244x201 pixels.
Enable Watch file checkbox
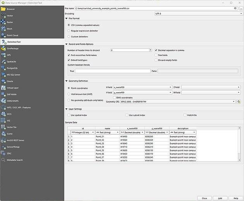point(185,115)
